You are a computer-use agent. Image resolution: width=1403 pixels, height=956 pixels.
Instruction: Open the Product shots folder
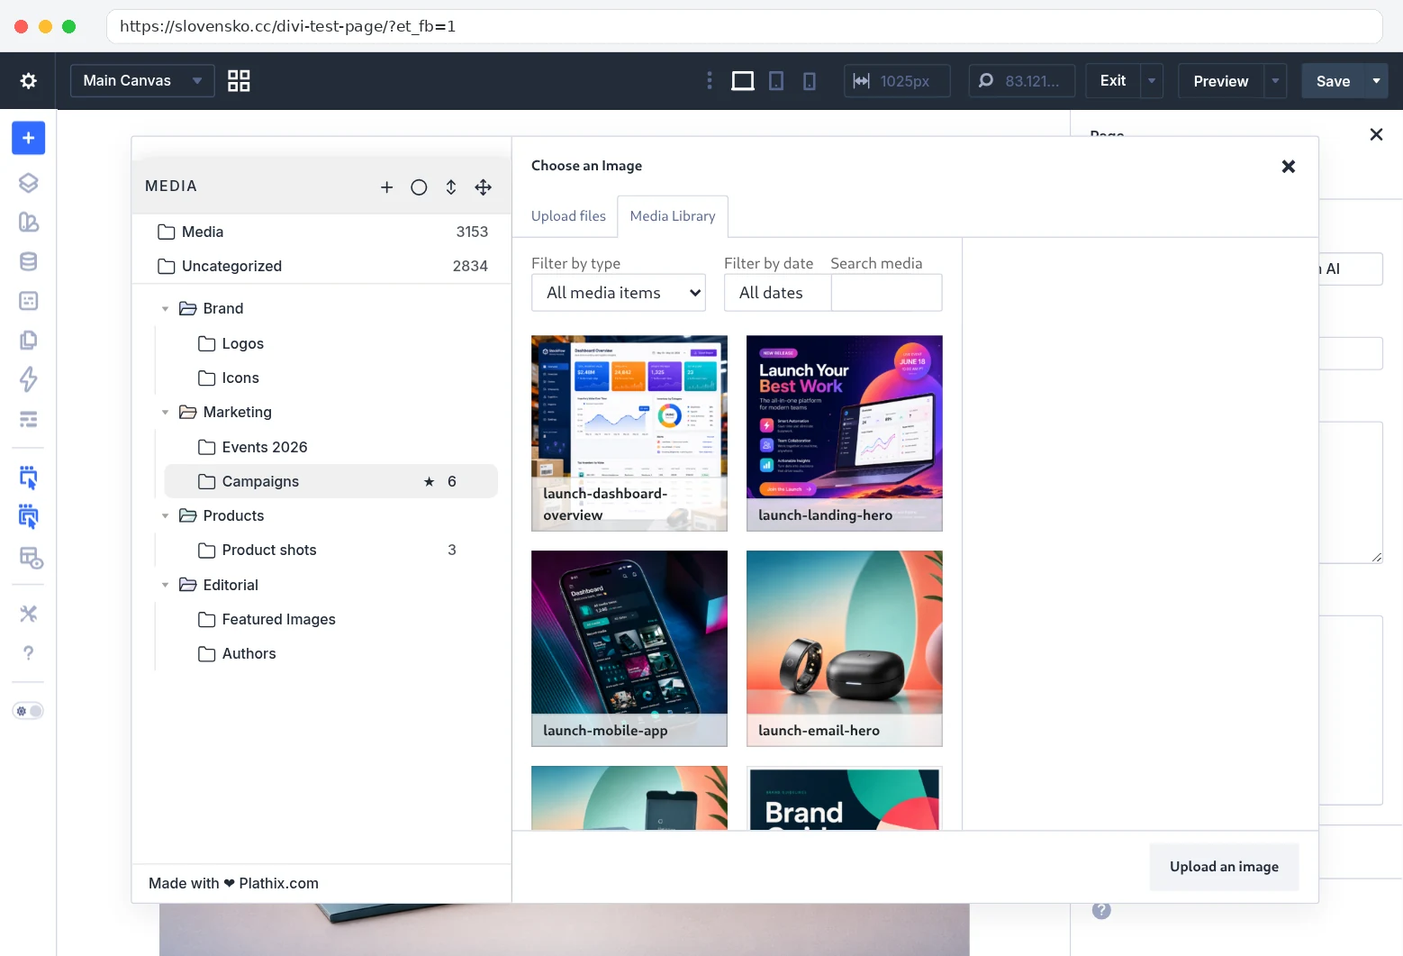point(331,550)
